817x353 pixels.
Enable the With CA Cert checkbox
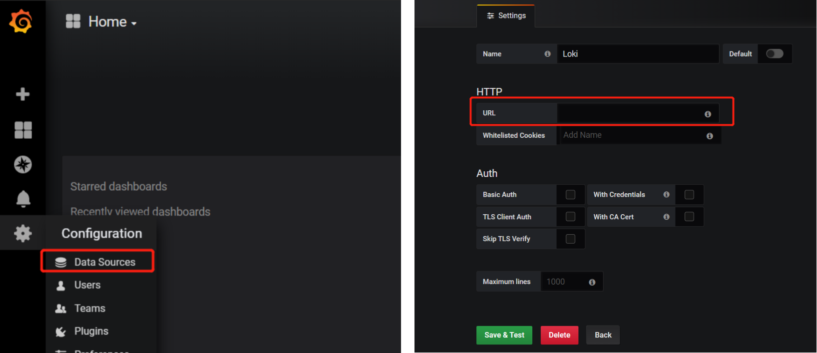[x=689, y=217]
